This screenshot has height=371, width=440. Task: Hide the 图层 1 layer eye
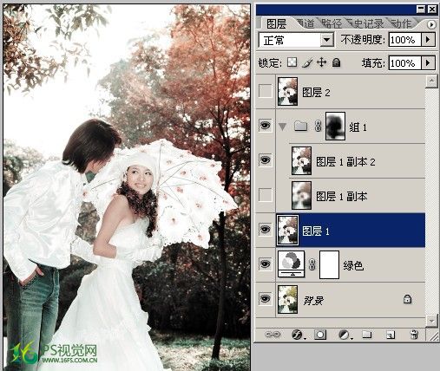click(265, 230)
